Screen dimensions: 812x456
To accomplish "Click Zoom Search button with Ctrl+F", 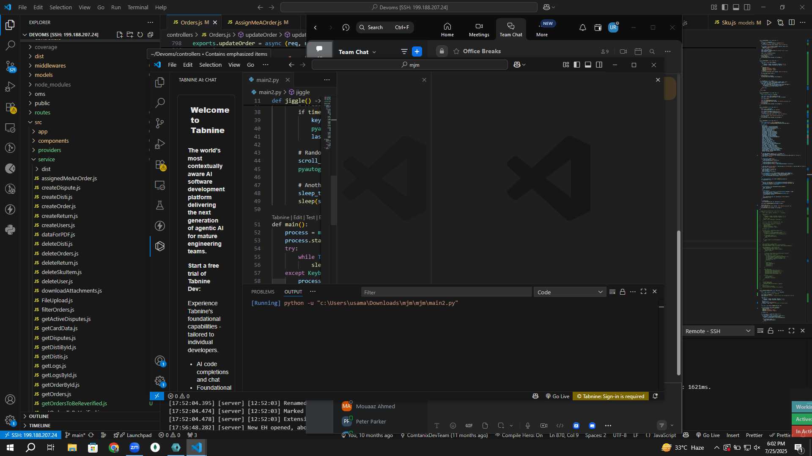I will [385, 27].
